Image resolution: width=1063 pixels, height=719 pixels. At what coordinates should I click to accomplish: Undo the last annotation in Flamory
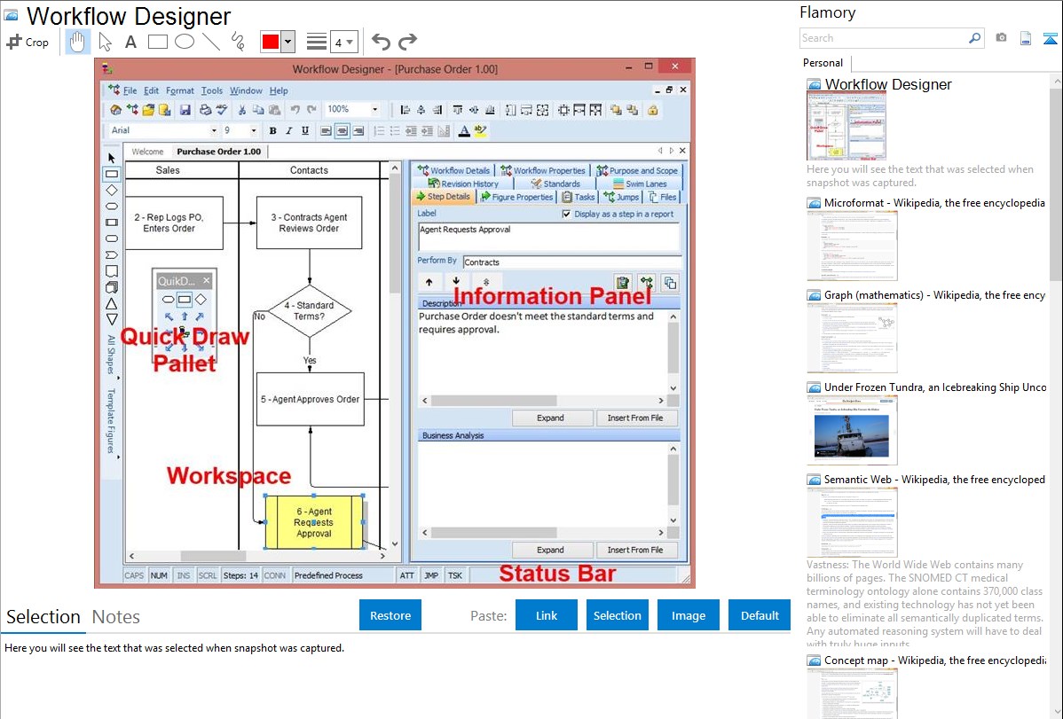(x=381, y=42)
